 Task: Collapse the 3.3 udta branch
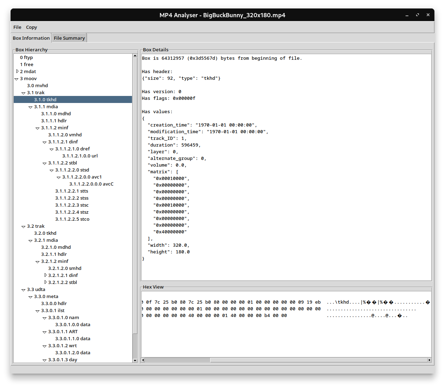[x=23, y=290]
